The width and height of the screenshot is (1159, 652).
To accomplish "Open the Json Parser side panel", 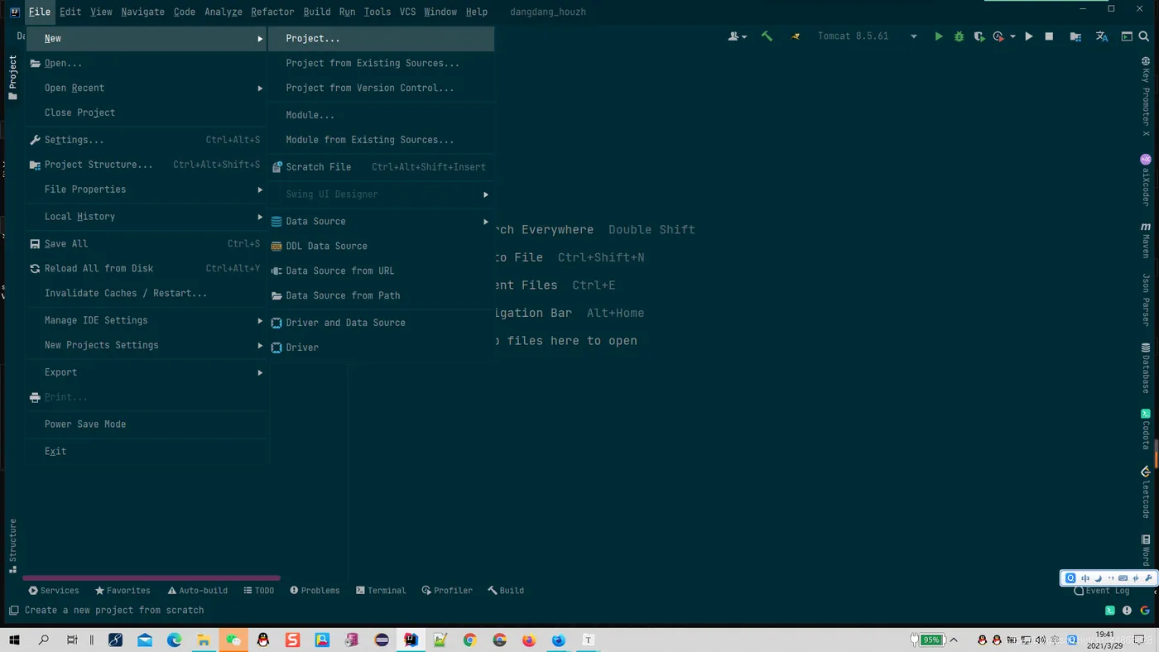I will click(x=1146, y=300).
